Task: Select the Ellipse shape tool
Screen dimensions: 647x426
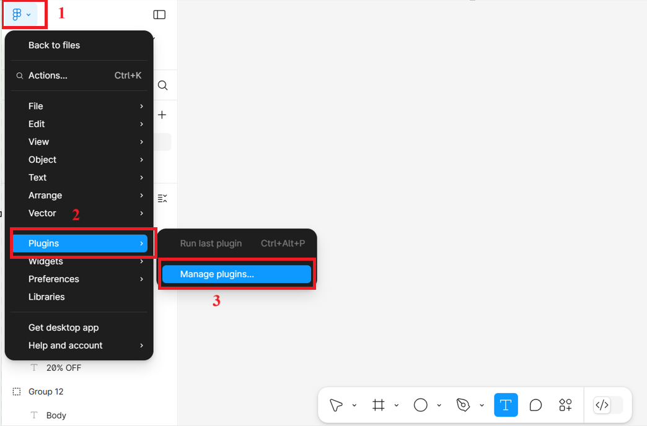Action: [x=421, y=405]
